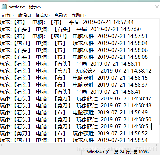160x155 pixels.
Task: Minimize the battle.txt Notepad window
Action: [127, 7]
